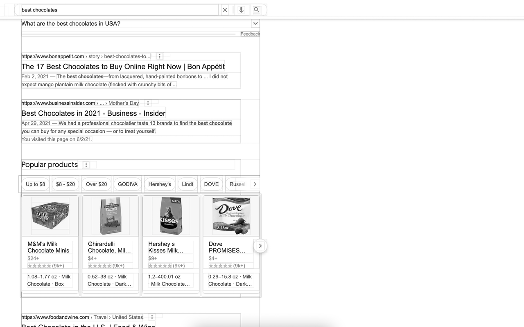524x327 pixels.
Task: Click the right arrow on the product carousel
Action: pyautogui.click(x=260, y=246)
